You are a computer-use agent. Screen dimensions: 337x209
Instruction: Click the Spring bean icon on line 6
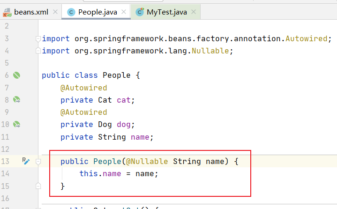pyautogui.click(x=16, y=75)
